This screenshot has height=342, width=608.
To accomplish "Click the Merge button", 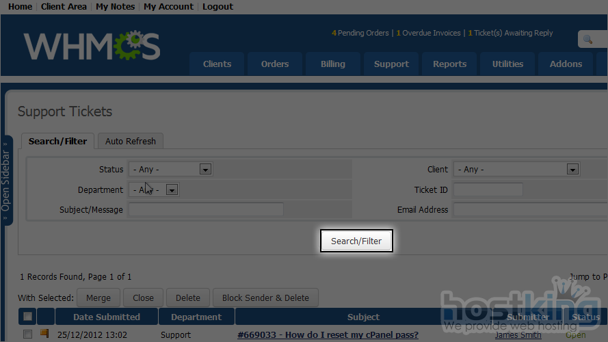I will click(98, 298).
